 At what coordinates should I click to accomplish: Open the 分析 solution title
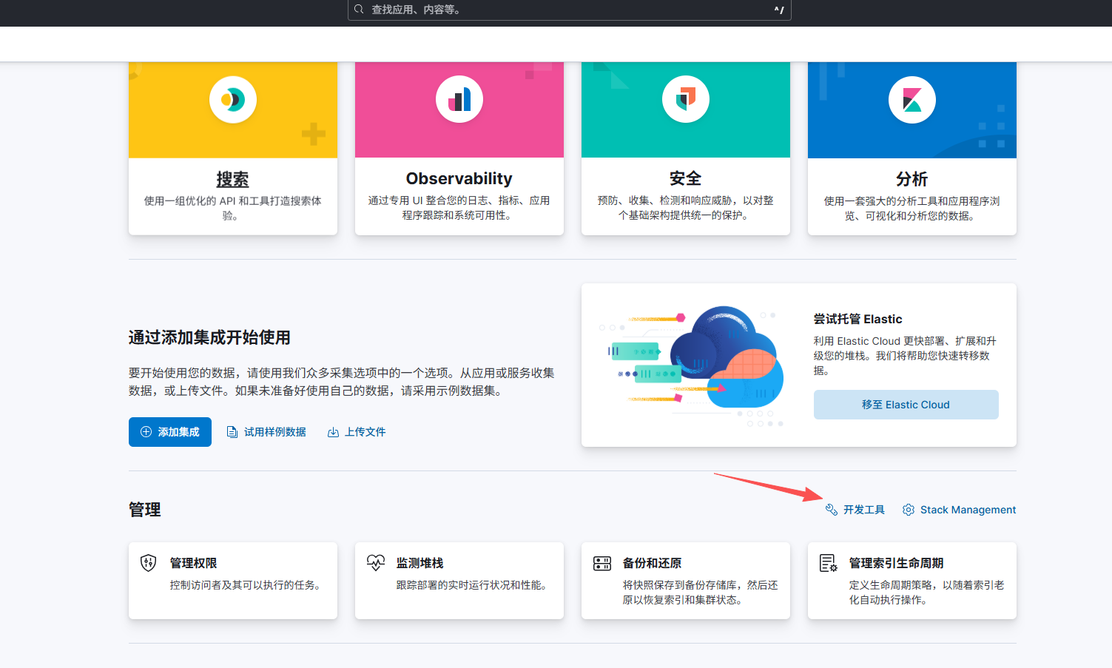pos(912,179)
